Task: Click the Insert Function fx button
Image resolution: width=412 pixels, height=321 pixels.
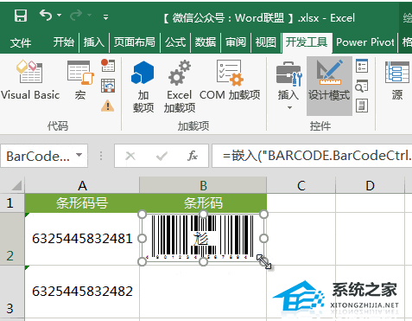Action: click(x=193, y=156)
